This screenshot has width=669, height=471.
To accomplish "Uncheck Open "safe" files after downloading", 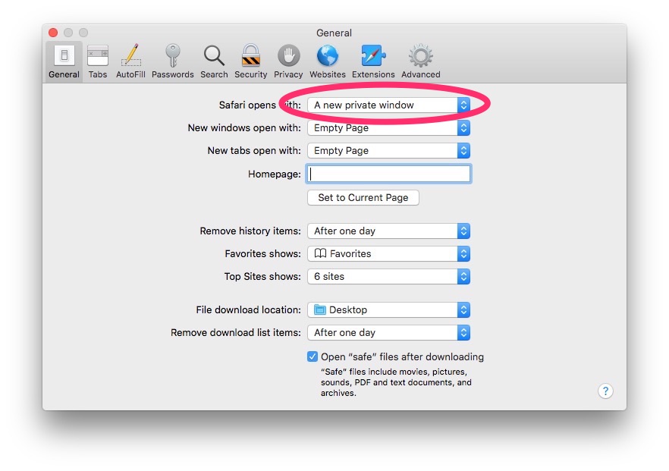I will pos(313,356).
